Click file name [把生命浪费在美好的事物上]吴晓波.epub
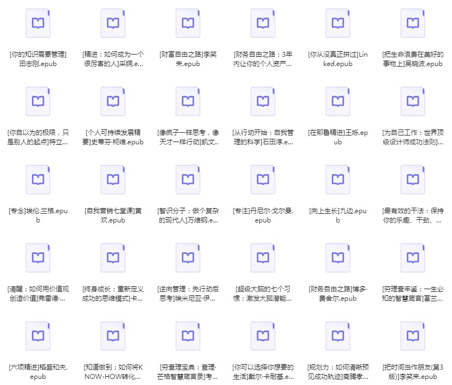The image size is (452, 385). [413, 59]
